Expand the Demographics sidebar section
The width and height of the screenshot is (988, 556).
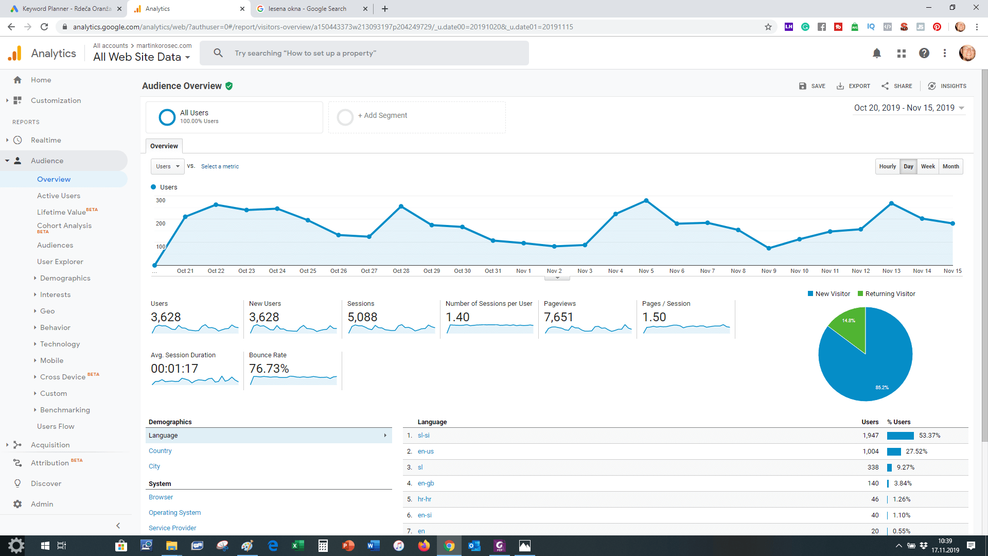click(x=65, y=278)
